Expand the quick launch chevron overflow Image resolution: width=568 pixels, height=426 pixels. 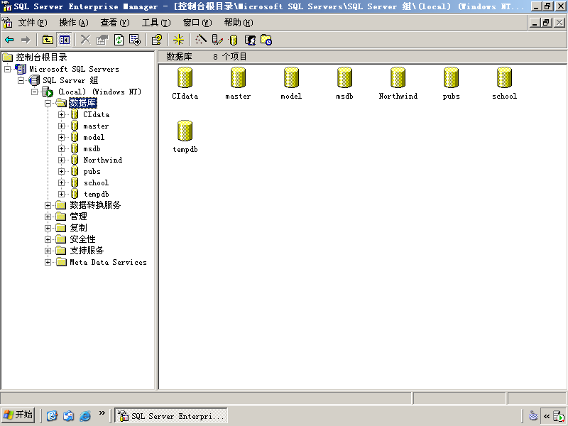point(102,413)
